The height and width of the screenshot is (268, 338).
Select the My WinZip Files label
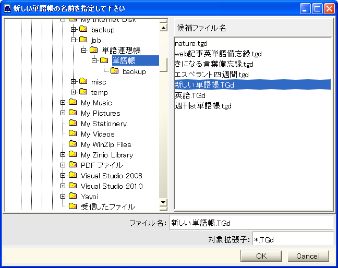pos(106,144)
